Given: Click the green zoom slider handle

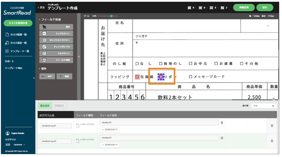Looking at the screenshot, I should pyautogui.click(x=111, y=16).
